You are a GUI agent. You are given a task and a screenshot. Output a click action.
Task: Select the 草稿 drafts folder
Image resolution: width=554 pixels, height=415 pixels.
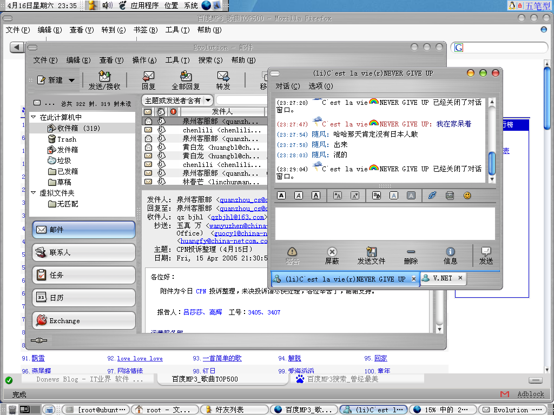[x=60, y=182]
